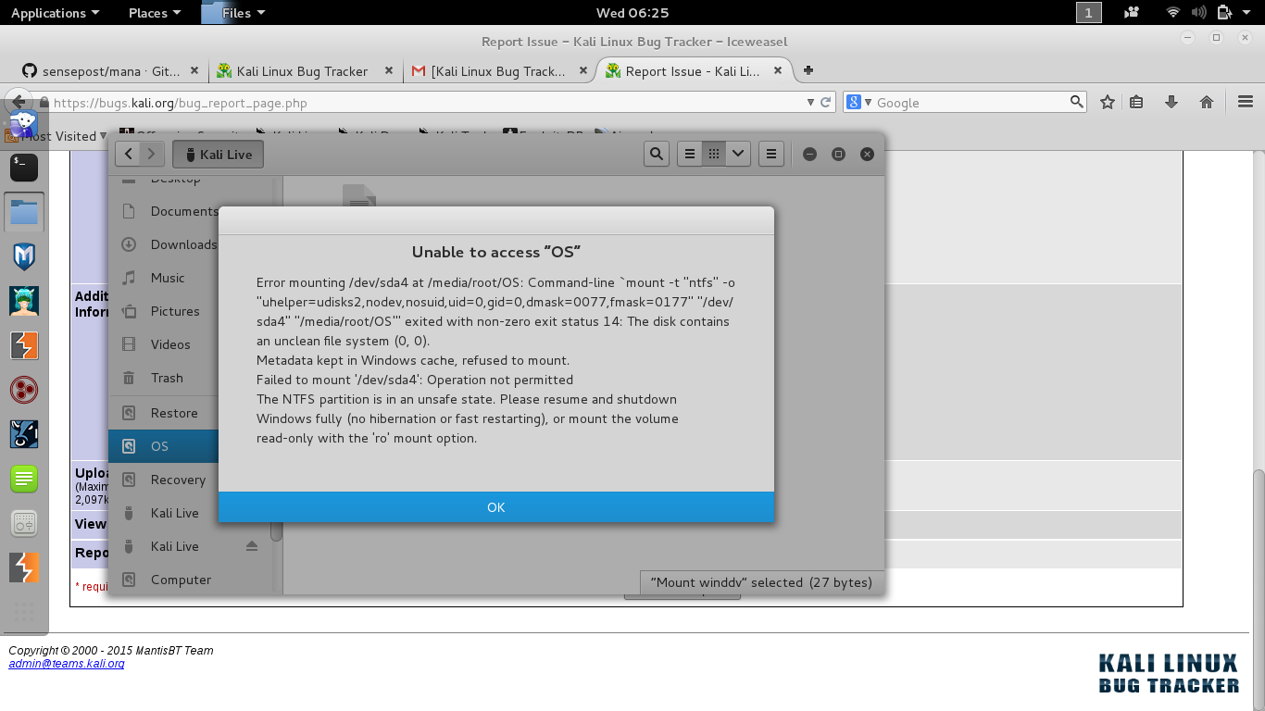The width and height of the screenshot is (1265, 711).
Task: Switch to the sensepost/mana GitHub tab
Action: click(x=110, y=71)
